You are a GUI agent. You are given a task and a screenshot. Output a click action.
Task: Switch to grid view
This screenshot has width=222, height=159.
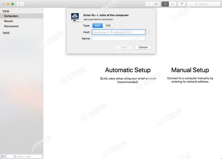tap(165, 4)
